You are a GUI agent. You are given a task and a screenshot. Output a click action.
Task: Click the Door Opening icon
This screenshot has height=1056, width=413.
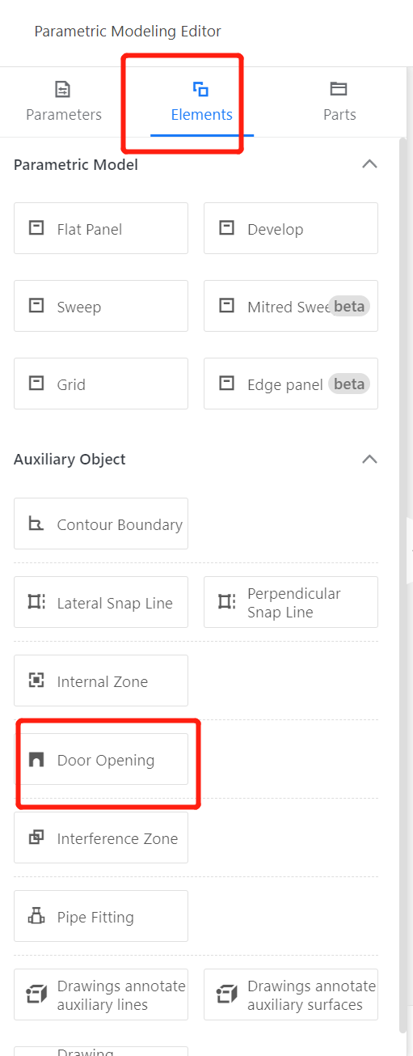pos(36,759)
